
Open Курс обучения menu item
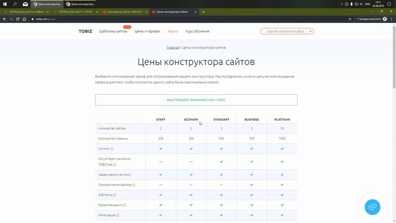(x=197, y=32)
